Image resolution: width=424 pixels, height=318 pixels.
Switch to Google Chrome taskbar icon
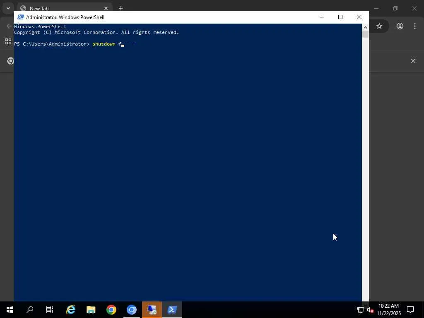coord(111,310)
